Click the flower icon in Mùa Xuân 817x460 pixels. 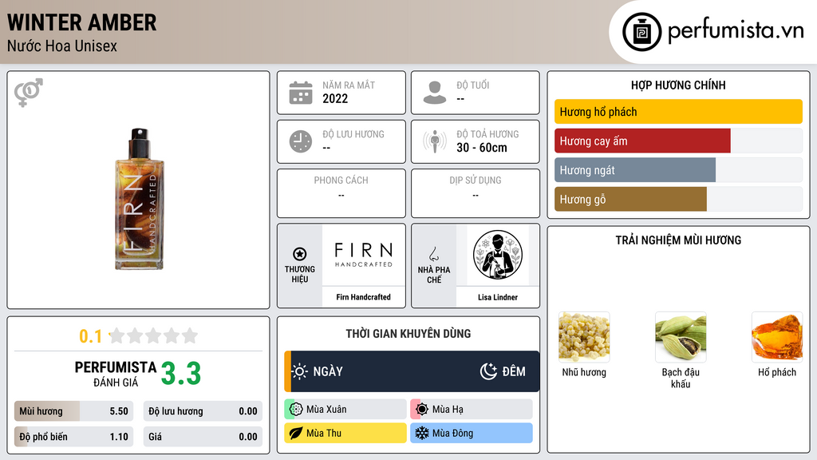tap(296, 410)
